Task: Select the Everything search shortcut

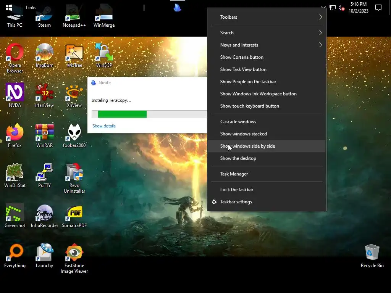Action: click(15, 256)
